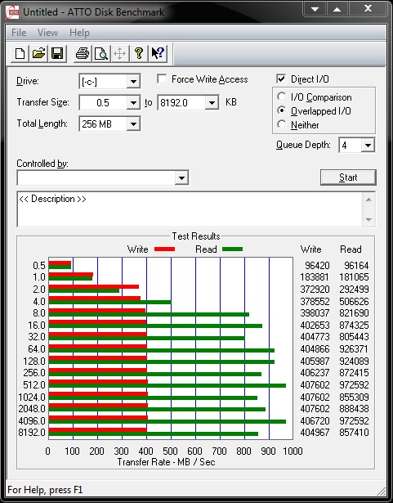The width and height of the screenshot is (393, 503).
Task: Click the ATTO application icon in title bar
Action: [13, 12]
